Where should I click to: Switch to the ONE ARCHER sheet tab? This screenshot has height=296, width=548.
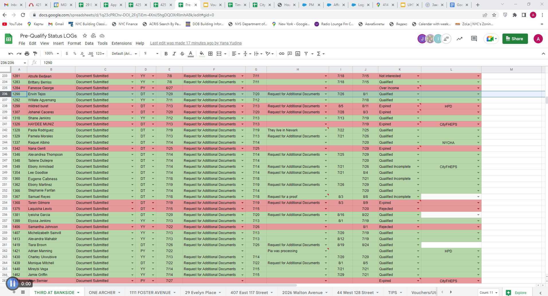[x=102, y=292]
